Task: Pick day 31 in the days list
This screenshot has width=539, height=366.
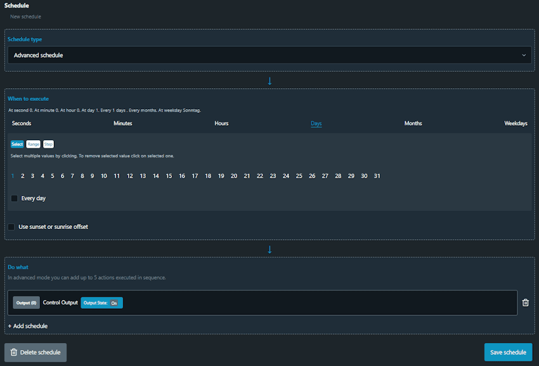Action: pos(377,176)
